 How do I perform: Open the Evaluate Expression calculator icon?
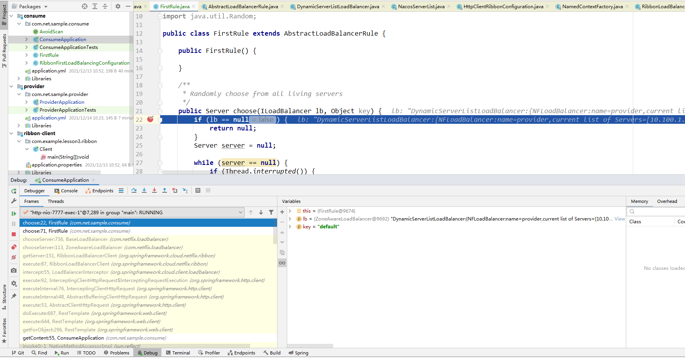[x=198, y=190]
